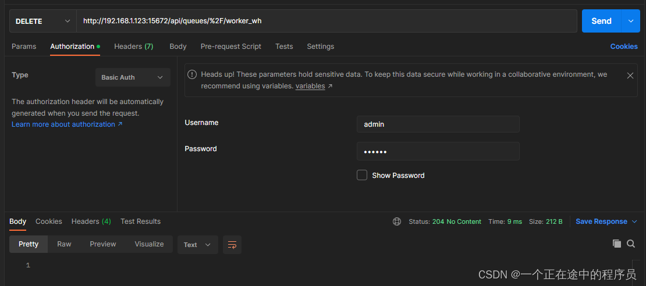Open the Pre-request Script tab

(x=230, y=47)
